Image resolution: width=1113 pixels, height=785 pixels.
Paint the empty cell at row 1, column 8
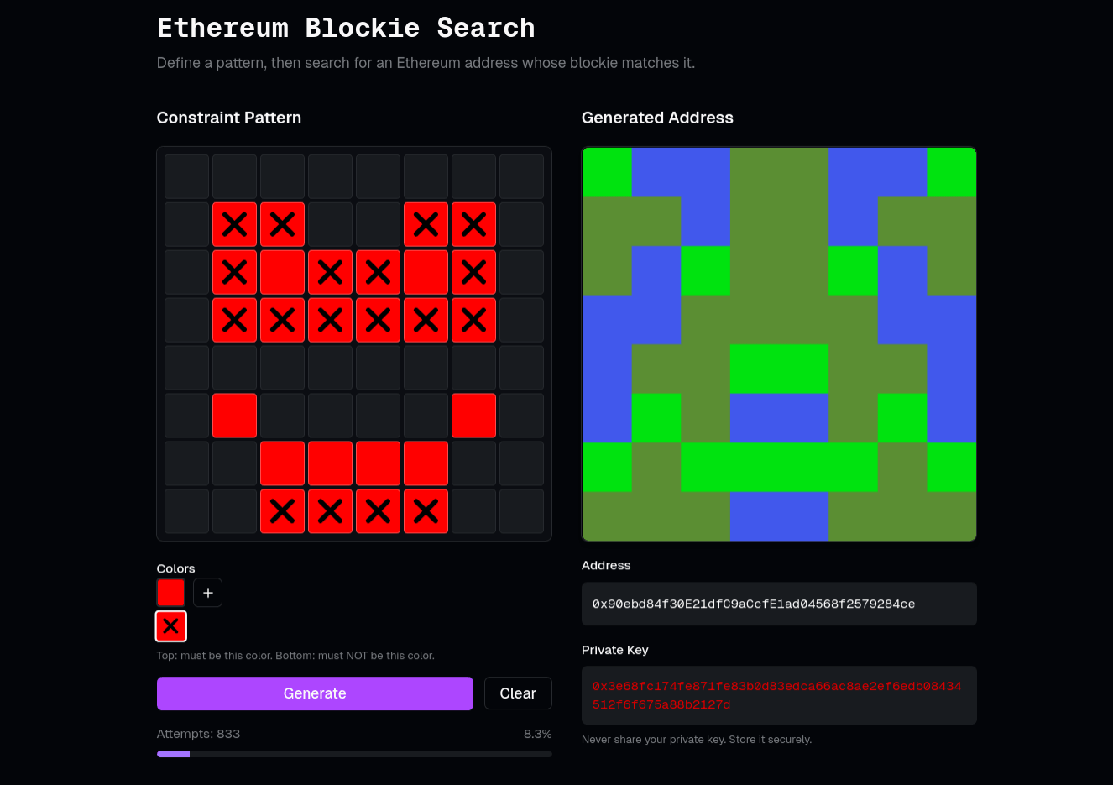(x=521, y=176)
